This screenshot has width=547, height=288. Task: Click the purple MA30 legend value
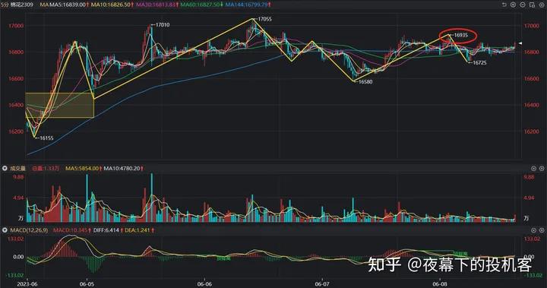tap(155, 5)
